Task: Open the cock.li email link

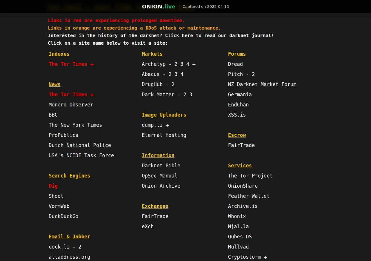Action: tap(59, 247)
